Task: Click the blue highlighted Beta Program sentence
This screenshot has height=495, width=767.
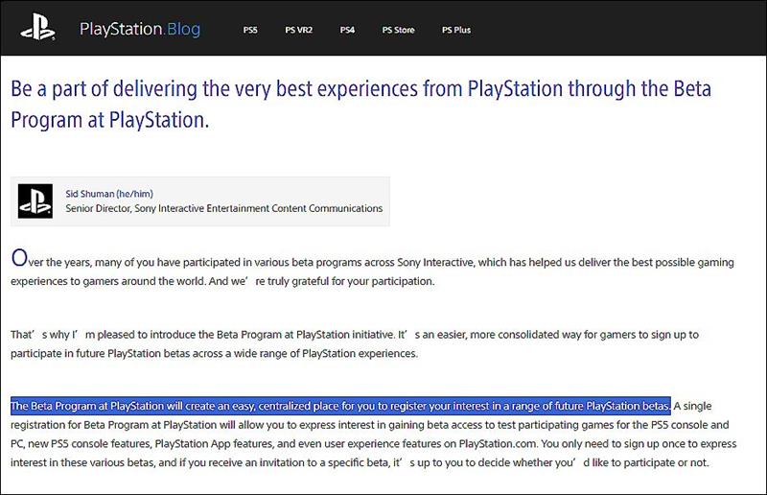Action: point(339,406)
